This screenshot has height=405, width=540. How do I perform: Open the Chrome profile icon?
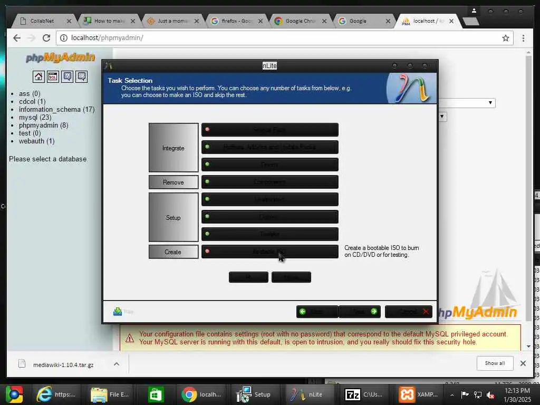coord(474,11)
